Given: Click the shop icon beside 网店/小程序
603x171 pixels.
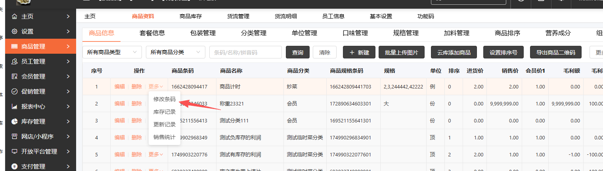Looking at the screenshot, I should click(x=15, y=137).
